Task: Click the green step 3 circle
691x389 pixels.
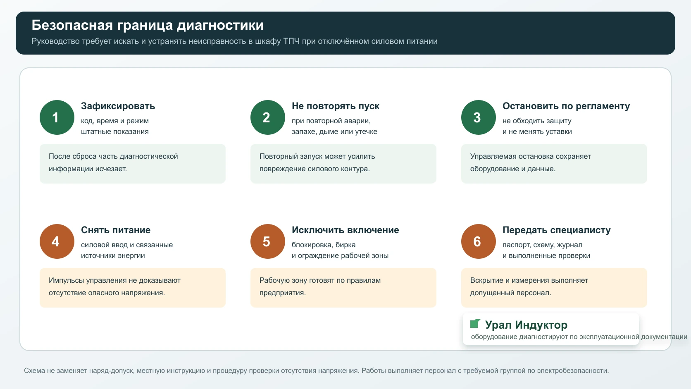Action: [479, 117]
